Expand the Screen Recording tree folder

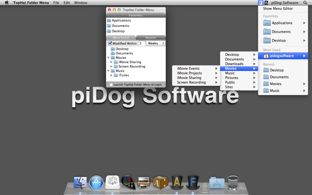[111, 66]
